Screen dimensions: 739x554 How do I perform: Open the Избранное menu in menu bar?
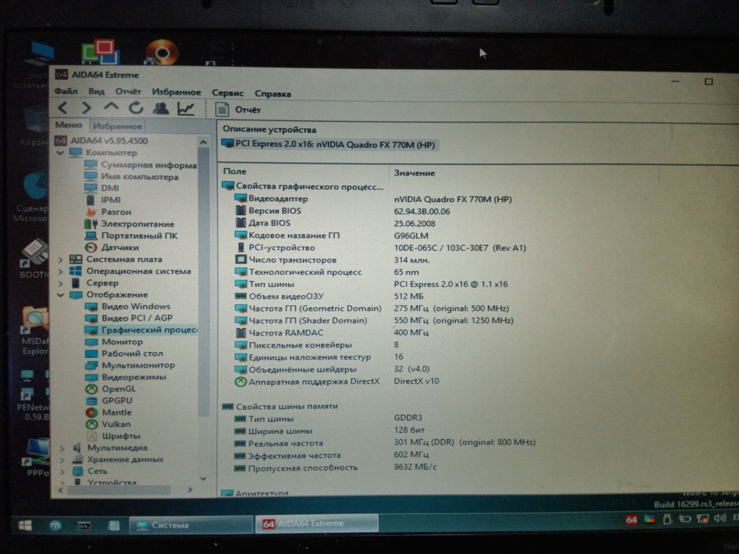click(x=176, y=92)
